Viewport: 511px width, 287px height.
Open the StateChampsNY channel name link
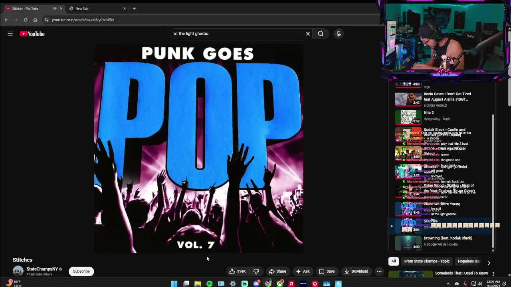pos(42,269)
